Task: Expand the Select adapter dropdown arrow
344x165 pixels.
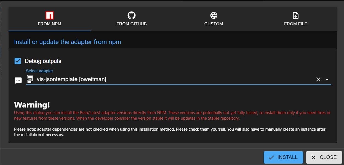Action: 327,79
